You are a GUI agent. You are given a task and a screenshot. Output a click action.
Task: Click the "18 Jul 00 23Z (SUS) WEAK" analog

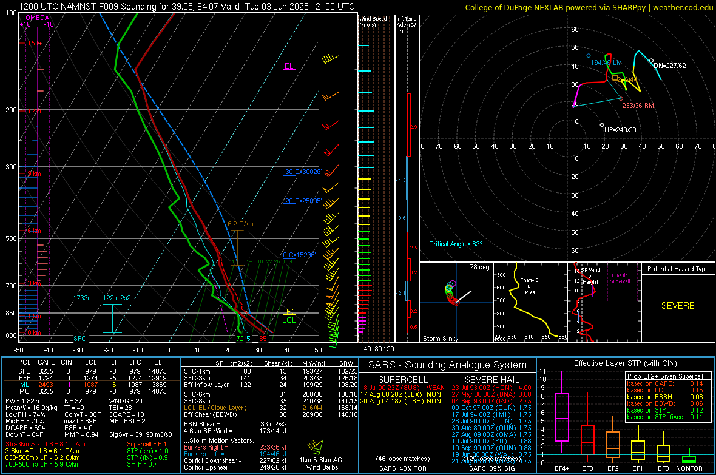[402, 388]
